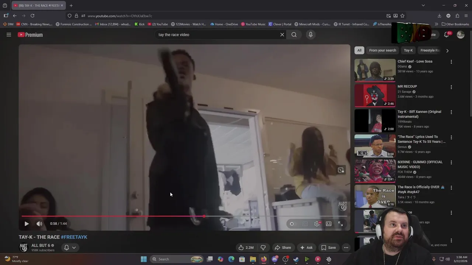Image resolution: width=472 pixels, height=265 pixels.
Task: Toggle closed captions in the player
Action: pyautogui.click(x=305, y=224)
